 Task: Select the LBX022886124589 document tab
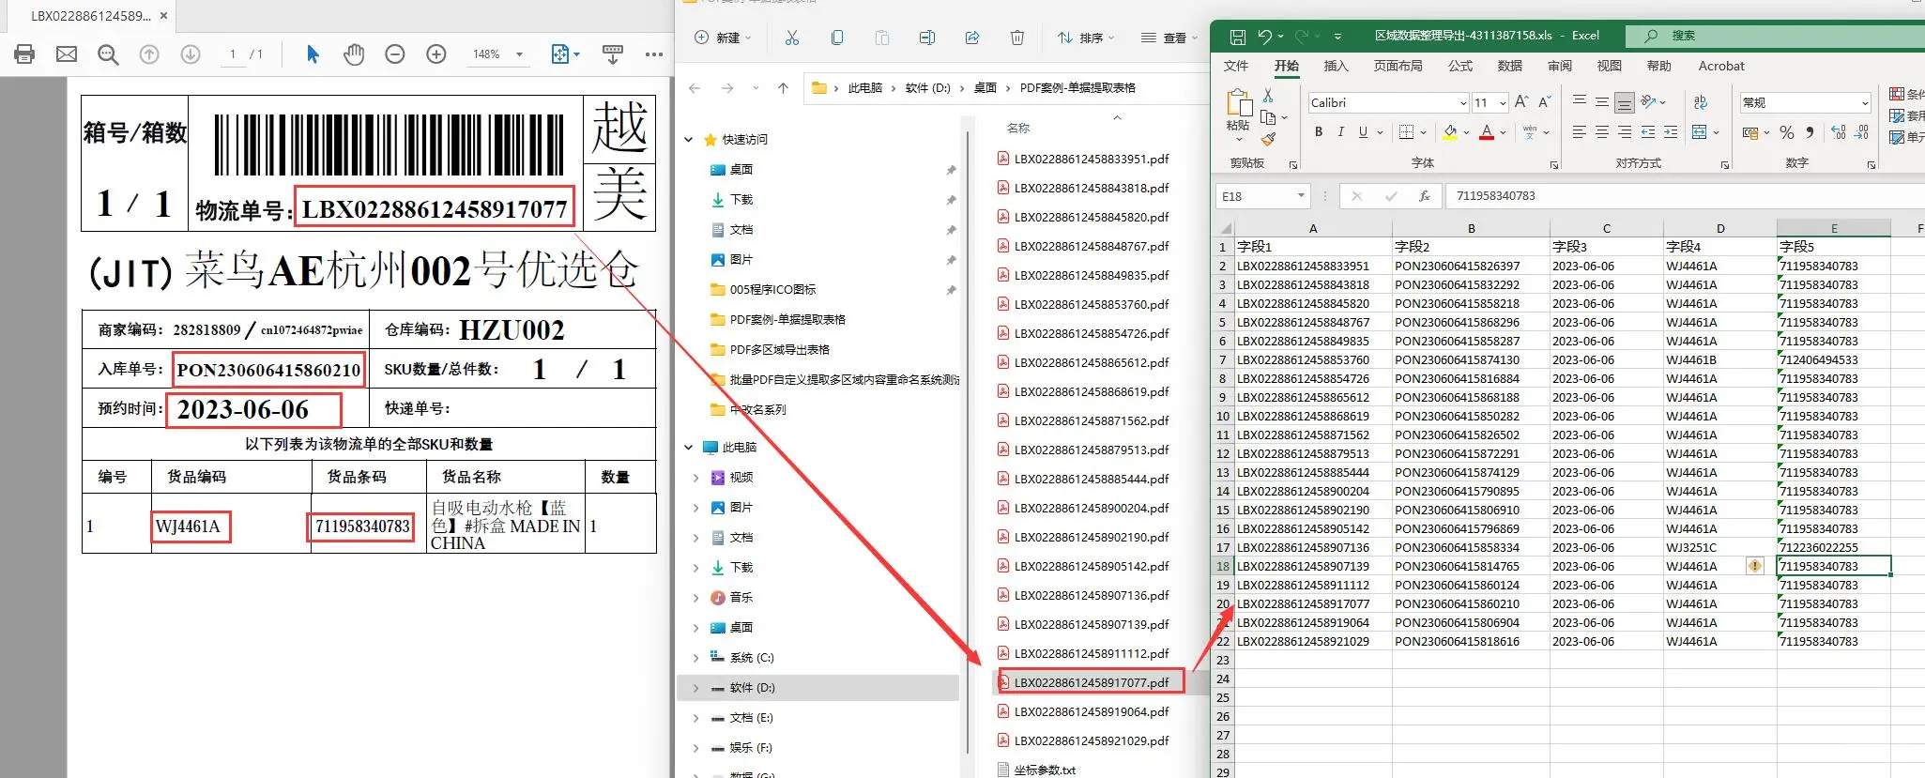[x=90, y=16]
